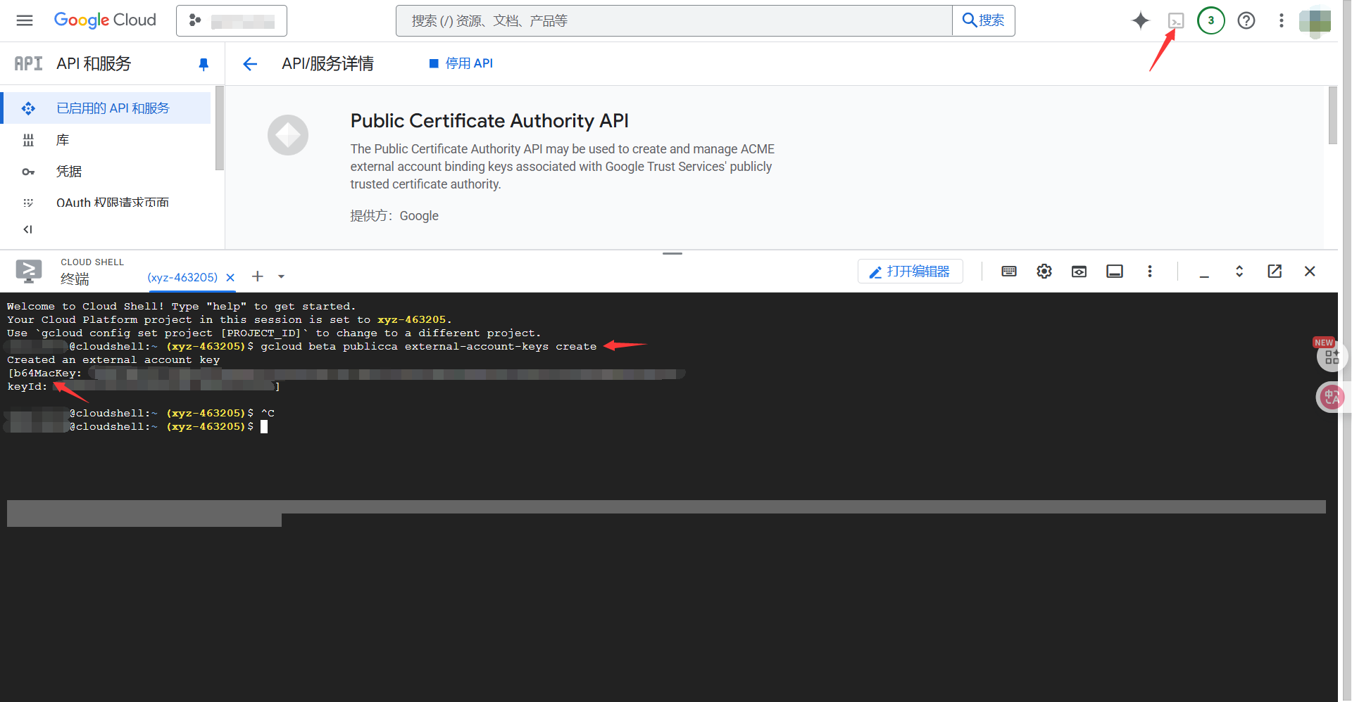Open the main navigation hamburger menu

click(x=25, y=20)
